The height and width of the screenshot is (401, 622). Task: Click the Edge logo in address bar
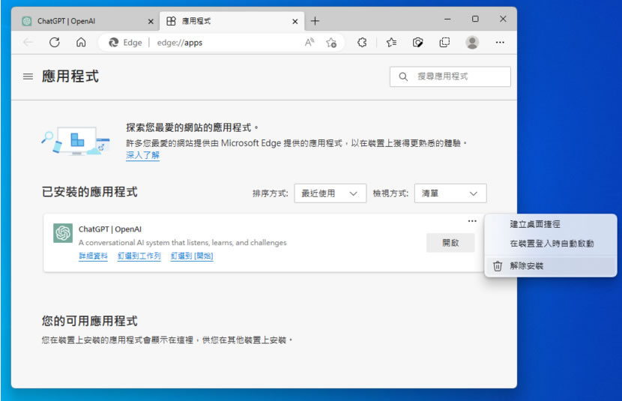[114, 43]
